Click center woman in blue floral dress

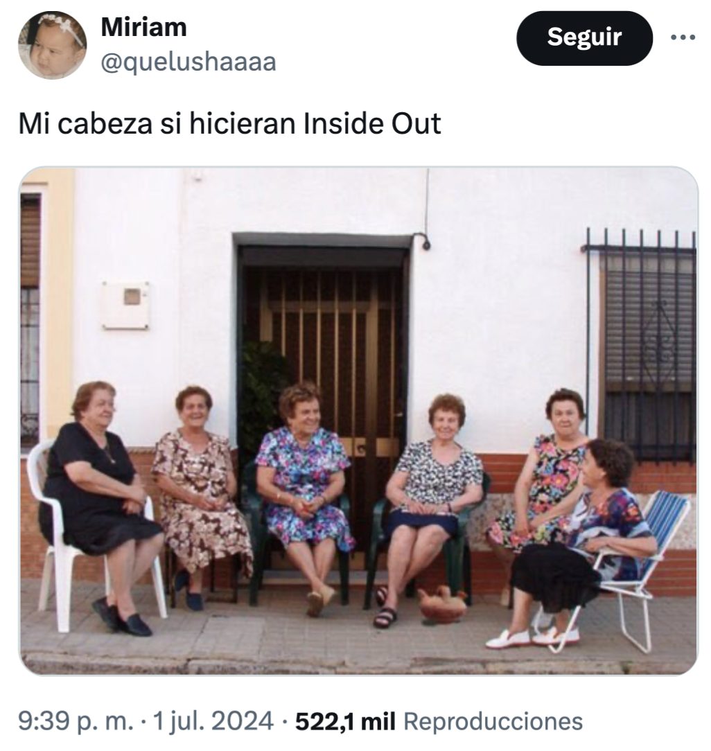click(x=305, y=496)
